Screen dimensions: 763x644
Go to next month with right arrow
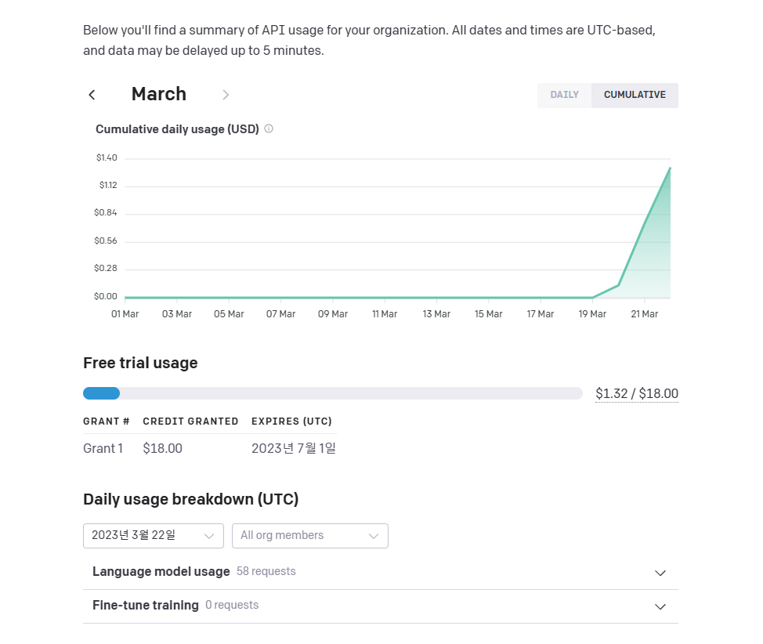226,95
